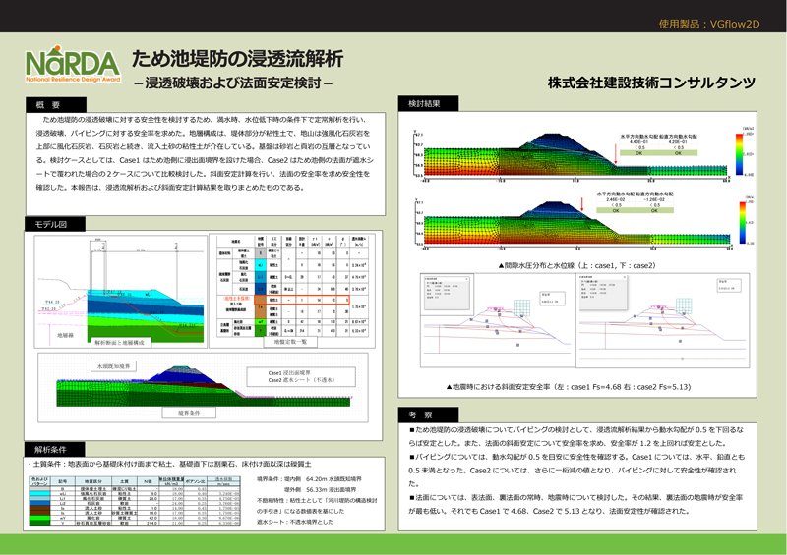Click the case2 hydraulic gradient OK table
This screenshot has width=787, height=555.
pyautogui.click(x=635, y=202)
